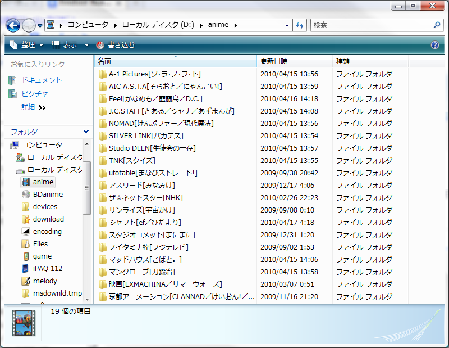Select download folder with star icon
Screen dimensions: 449x348
tap(26, 219)
